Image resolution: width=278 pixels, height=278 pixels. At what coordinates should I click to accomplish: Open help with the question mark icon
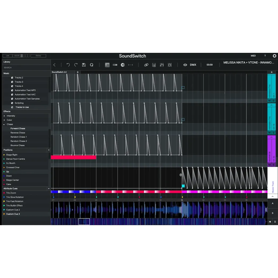click(x=265, y=56)
